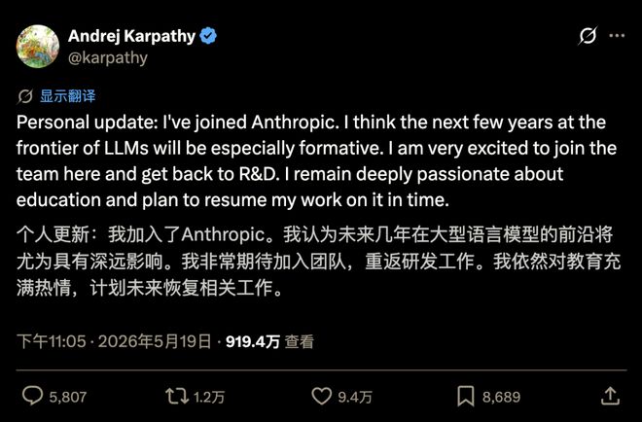Click the blue verified checkmark badge
Screen dimensions: 642x422
tap(208, 36)
